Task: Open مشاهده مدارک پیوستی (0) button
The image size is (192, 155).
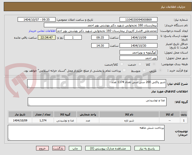Action: tap(108, 148)
